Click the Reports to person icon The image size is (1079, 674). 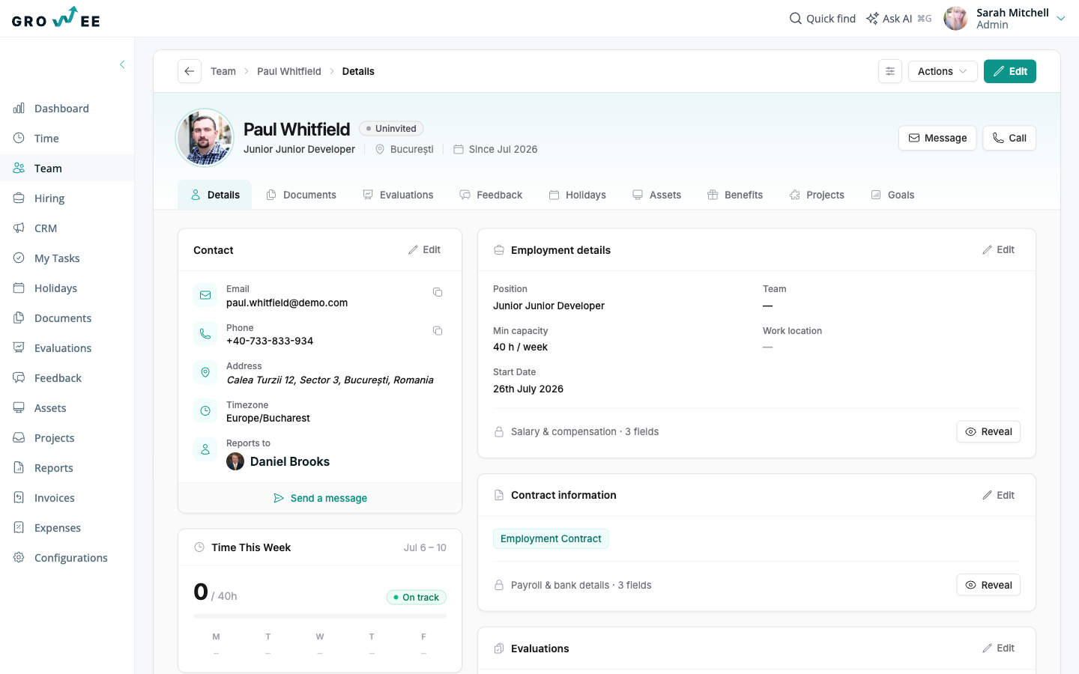[x=205, y=449]
